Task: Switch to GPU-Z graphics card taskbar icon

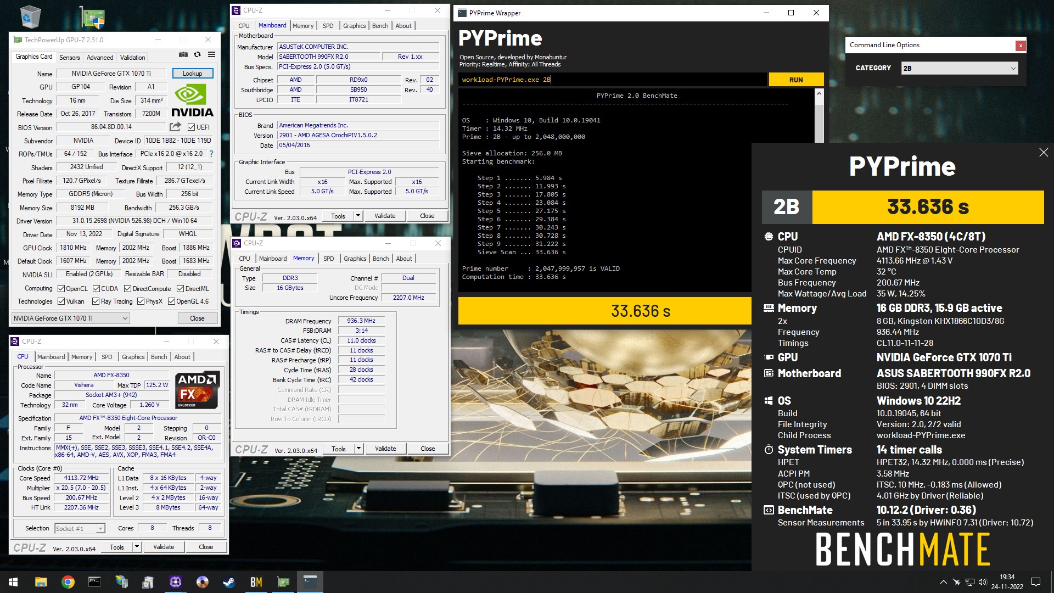Action: tap(283, 582)
